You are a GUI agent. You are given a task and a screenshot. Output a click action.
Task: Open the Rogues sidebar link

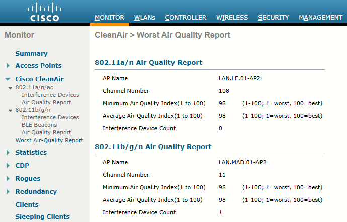click(28, 179)
